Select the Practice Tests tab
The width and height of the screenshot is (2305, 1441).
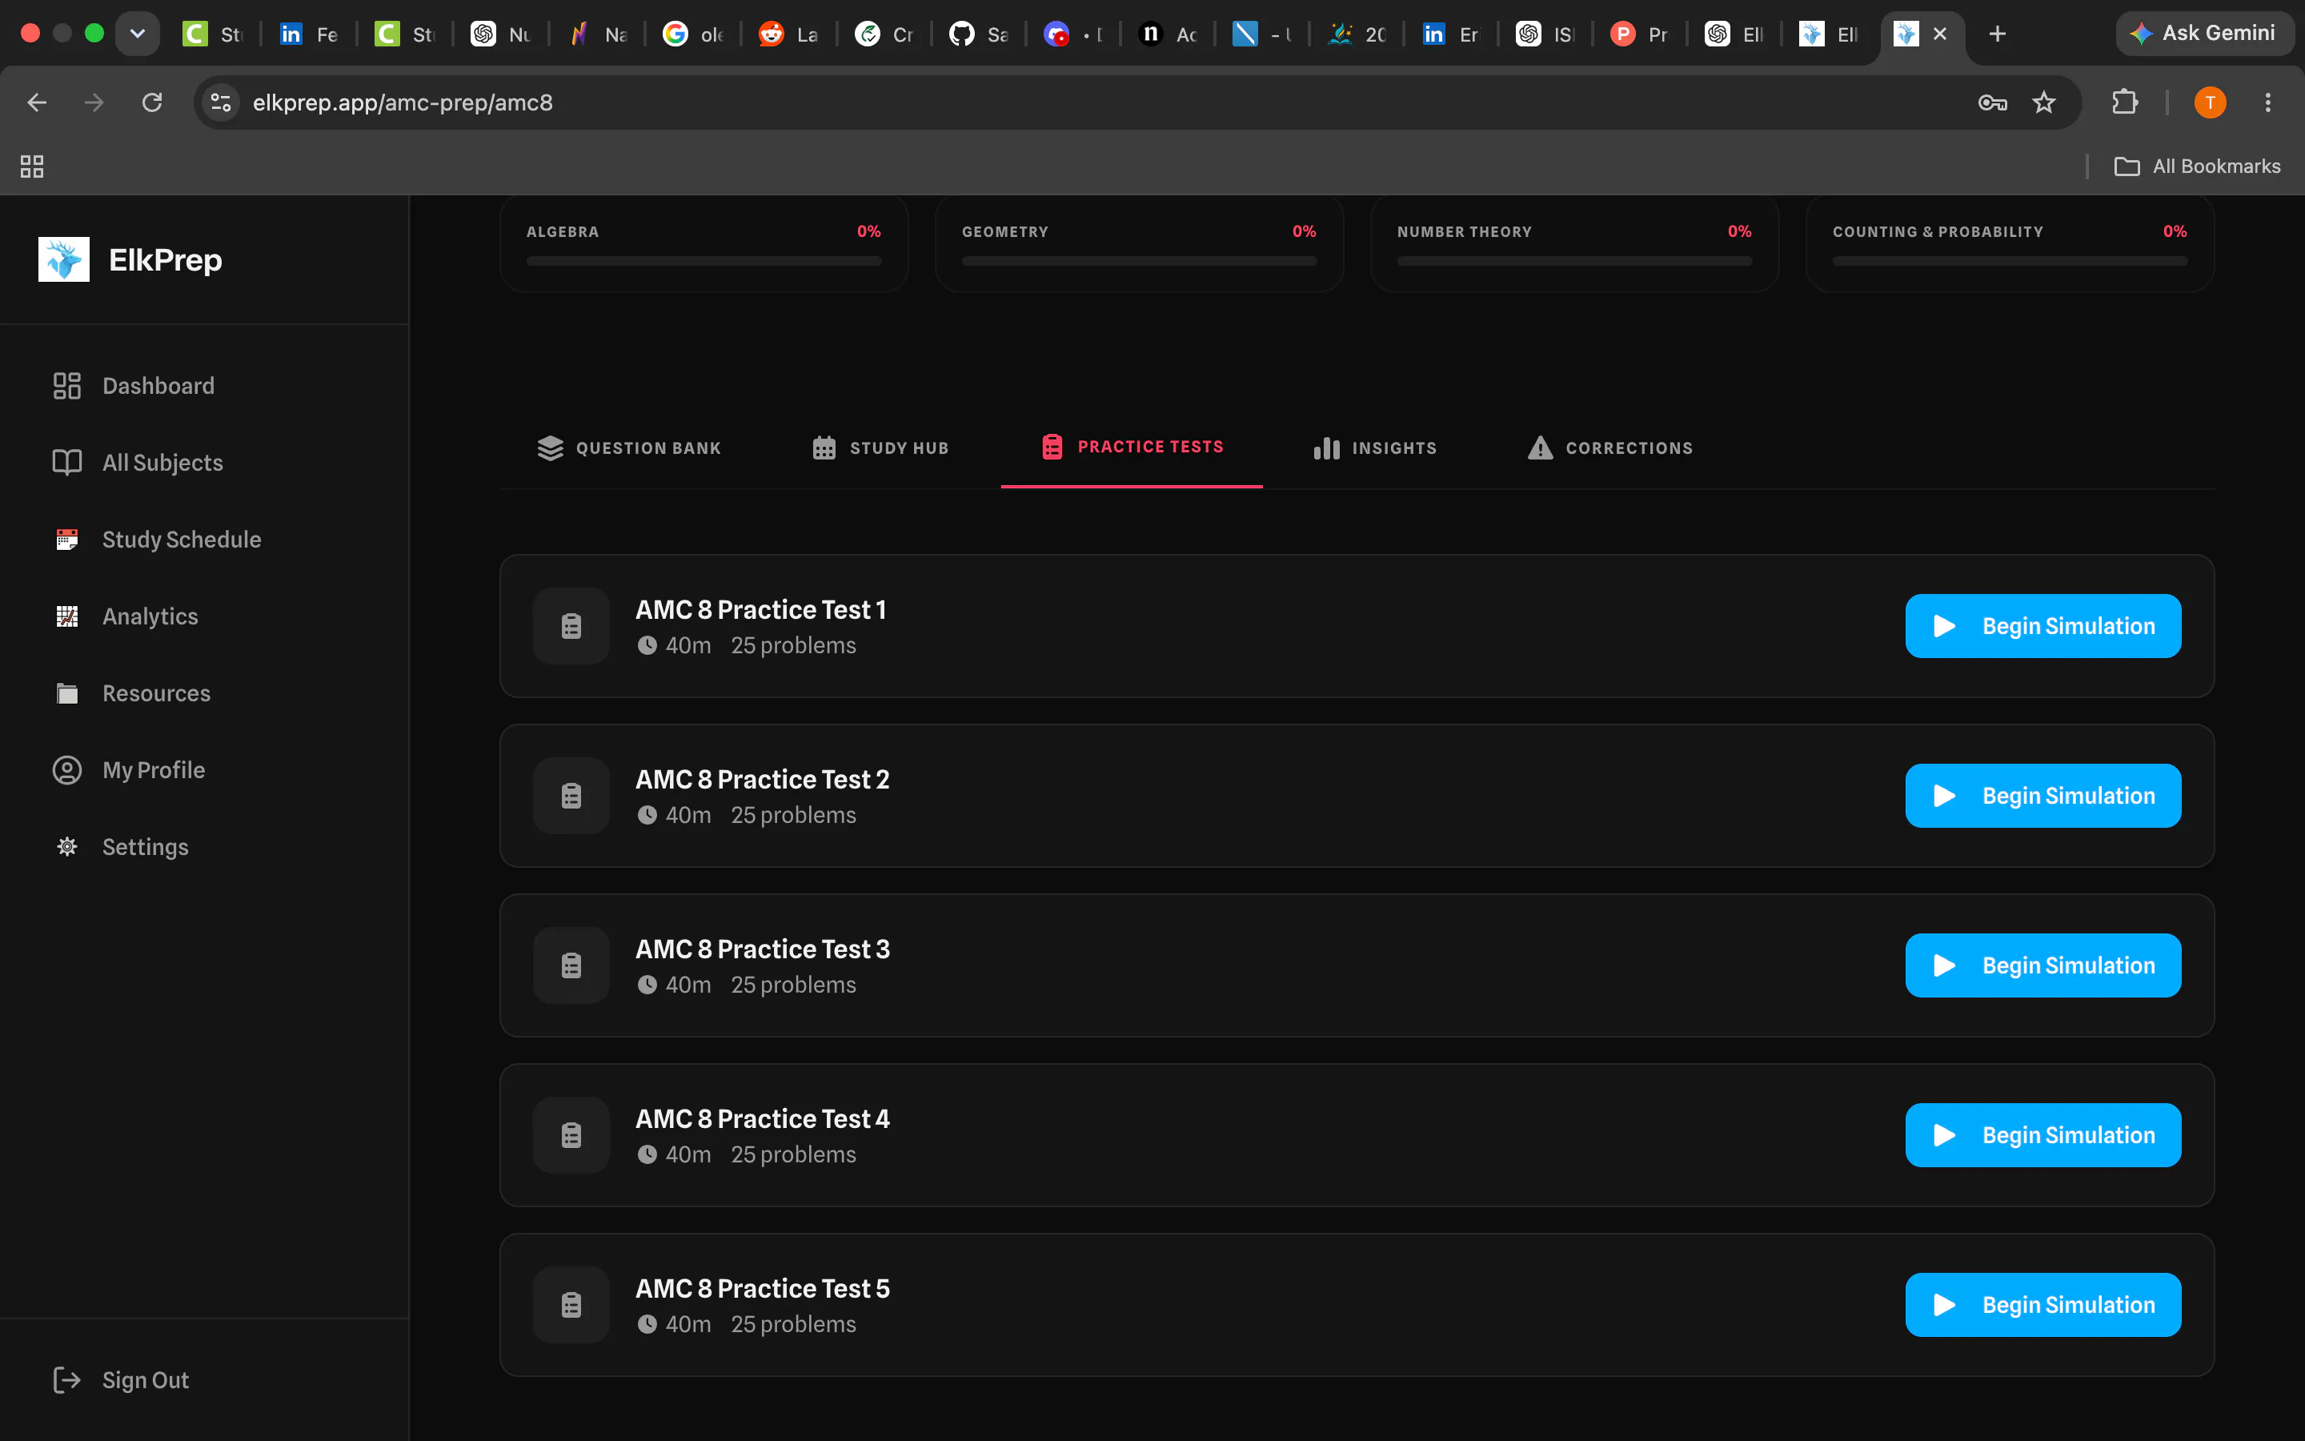click(x=1132, y=447)
